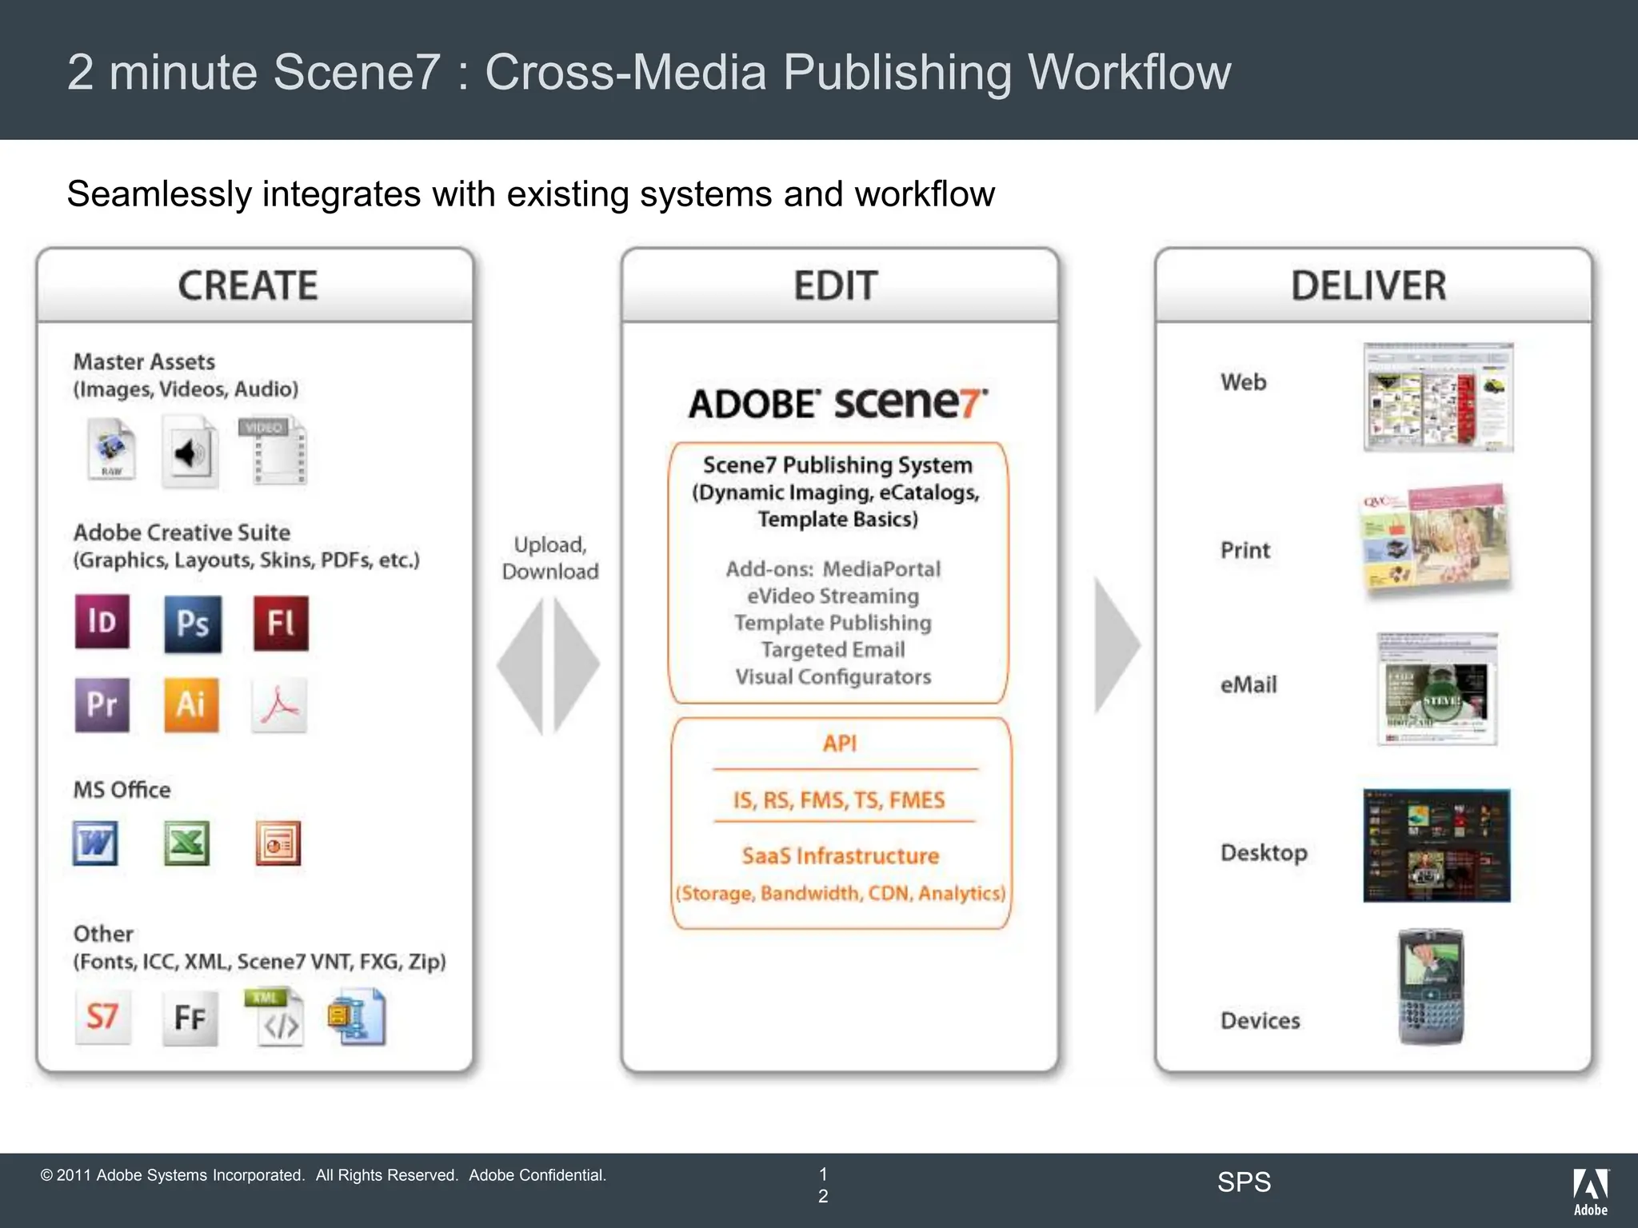The image size is (1638, 1228).
Task: Click the orange 'API' label
Action: coord(840,744)
